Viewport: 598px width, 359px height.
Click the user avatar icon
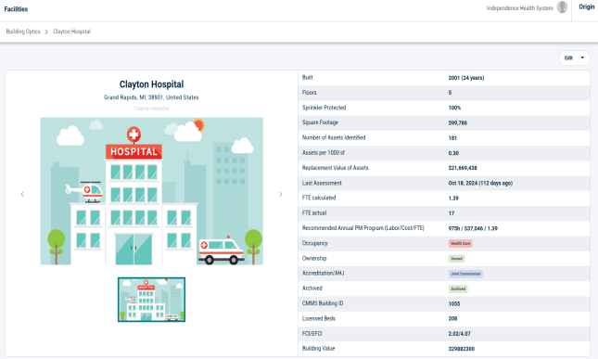coord(562,6)
